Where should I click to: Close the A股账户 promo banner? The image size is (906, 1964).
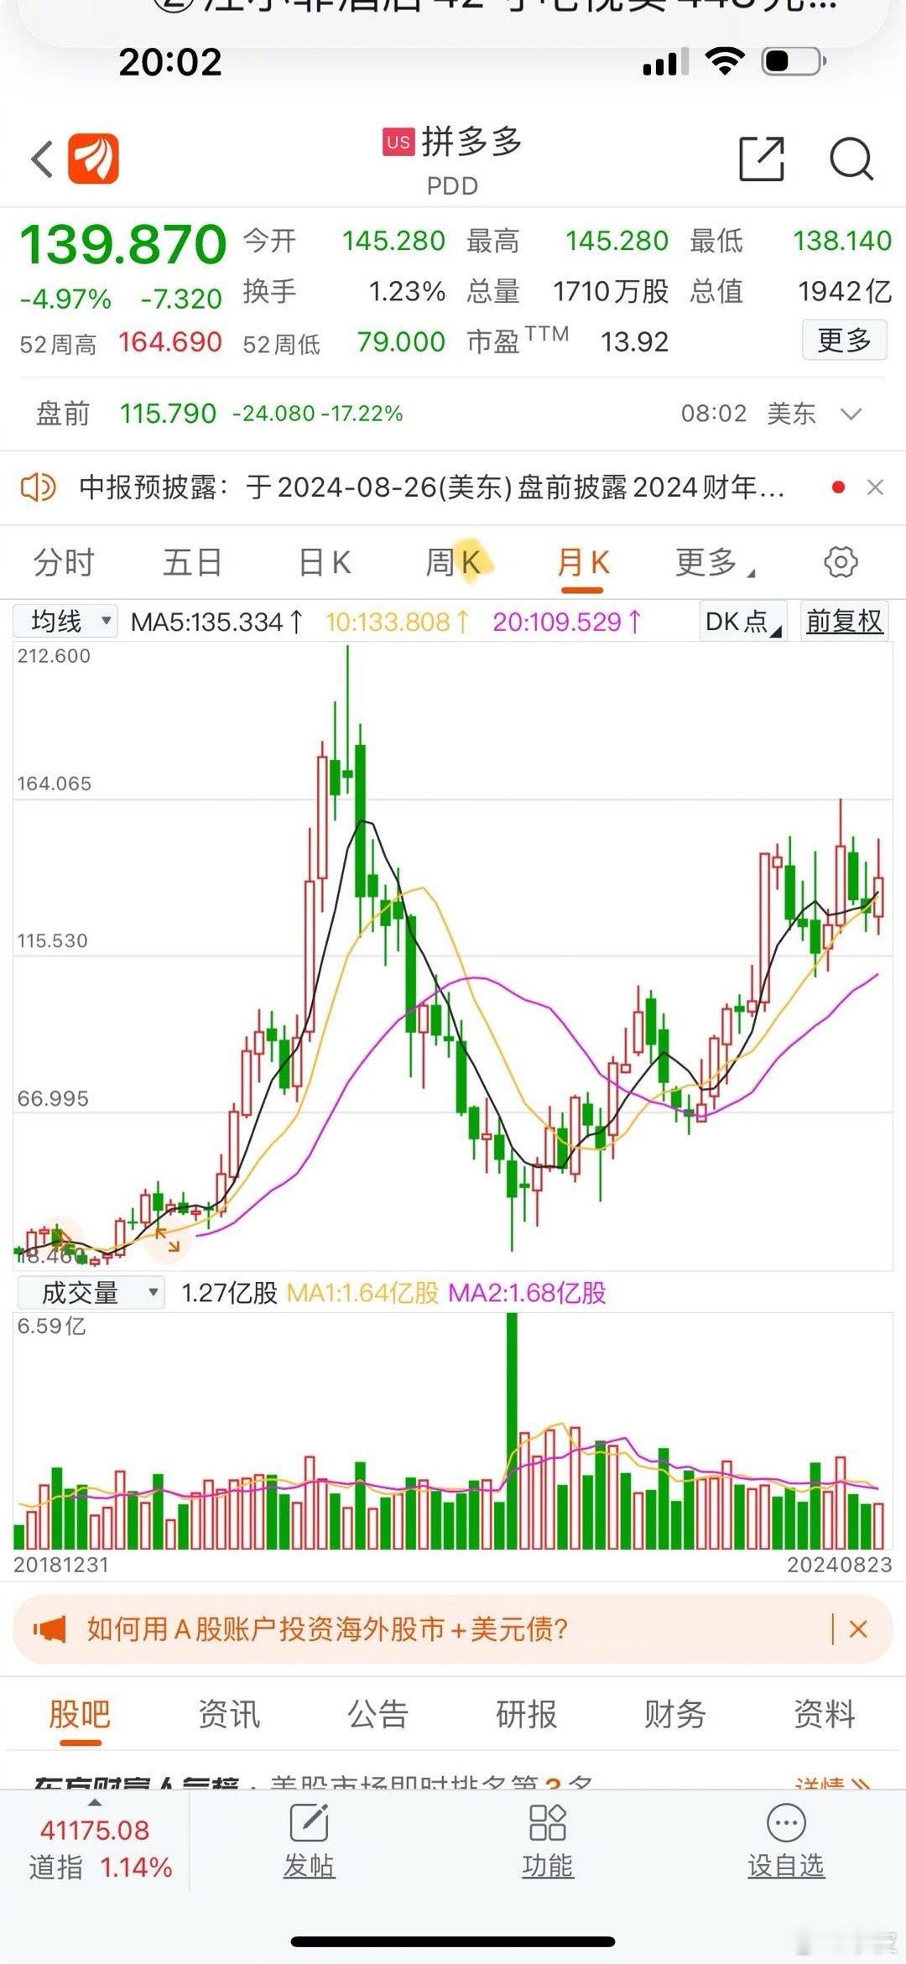click(x=857, y=1629)
